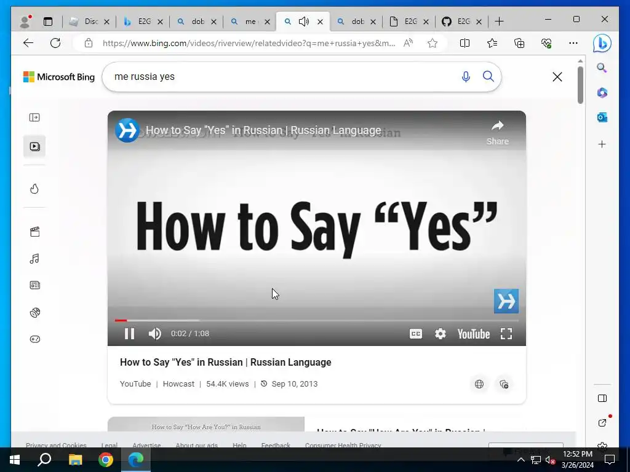Select the video playback sidebar icon
This screenshot has width=630, height=472.
tap(34, 146)
